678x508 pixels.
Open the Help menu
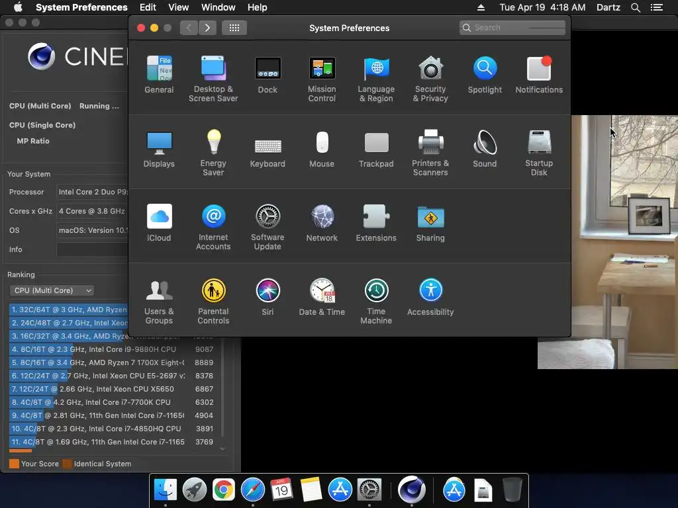pos(258,7)
